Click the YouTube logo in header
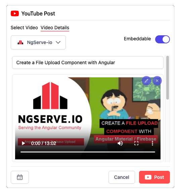The image size is (179, 193). pyautogui.click(x=15, y=13)
